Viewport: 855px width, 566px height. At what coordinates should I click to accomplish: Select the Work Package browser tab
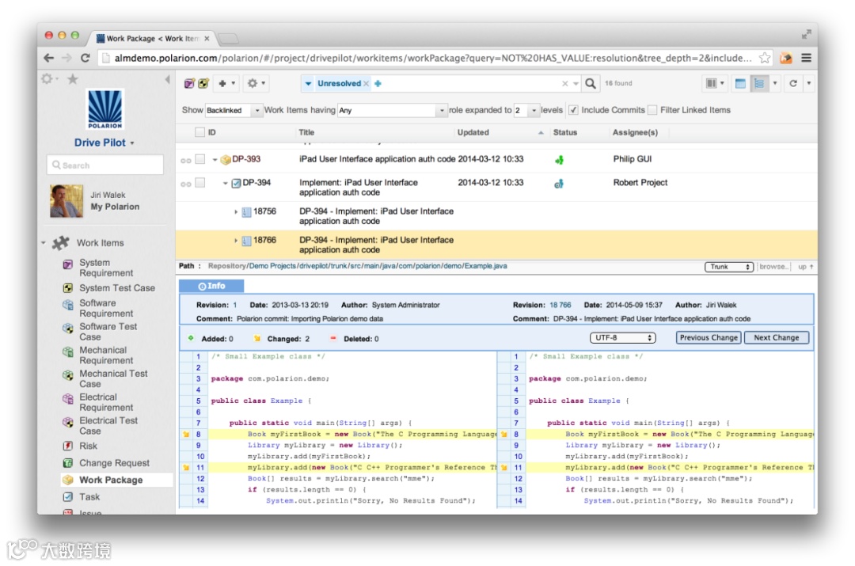click(153, 38)
